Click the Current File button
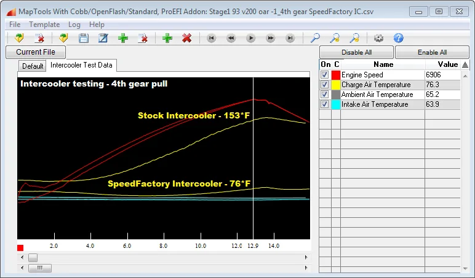Viewport: 475px width, 278px height. point(36,52)
